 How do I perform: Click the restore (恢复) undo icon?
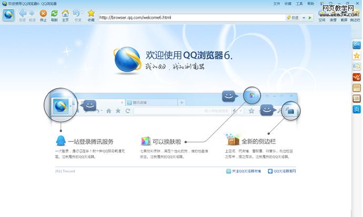[77, 14]
